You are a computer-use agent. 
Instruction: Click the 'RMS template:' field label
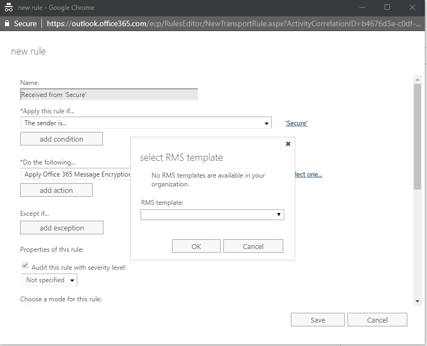[x=162, y=203]
